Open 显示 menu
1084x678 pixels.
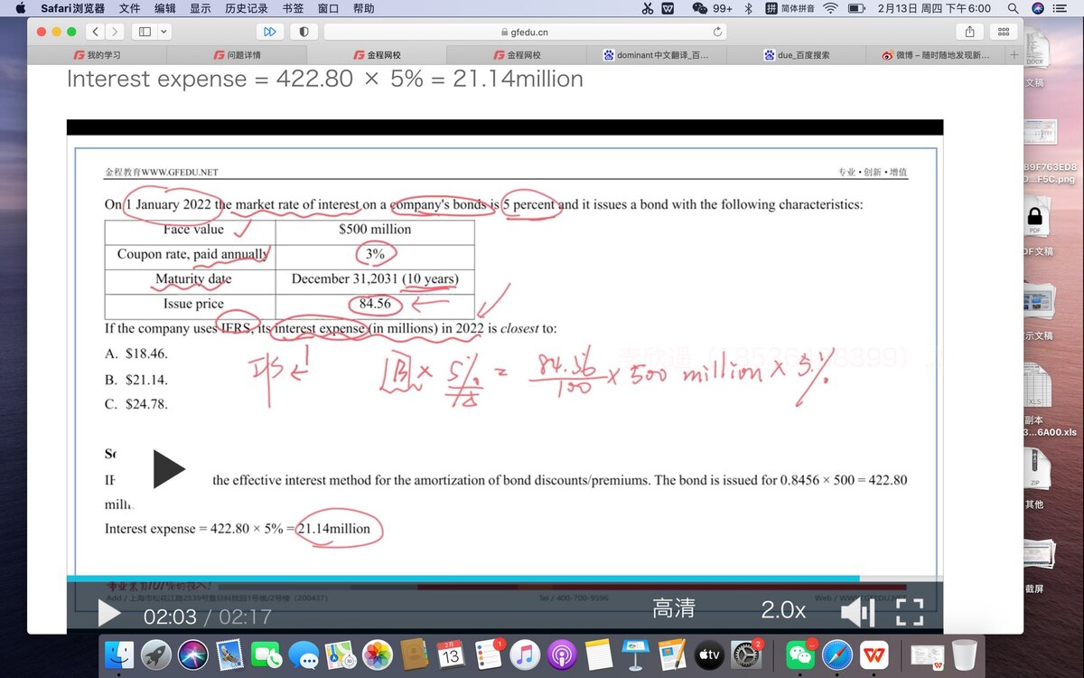tap(201, 8)
